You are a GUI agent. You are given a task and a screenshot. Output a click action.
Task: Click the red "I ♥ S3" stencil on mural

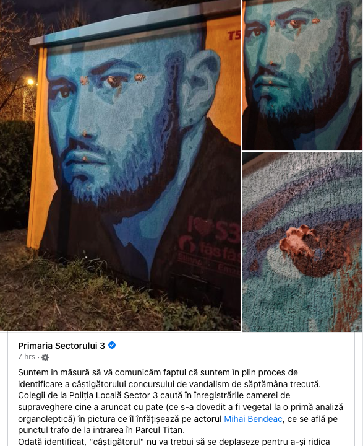[214, 227]
